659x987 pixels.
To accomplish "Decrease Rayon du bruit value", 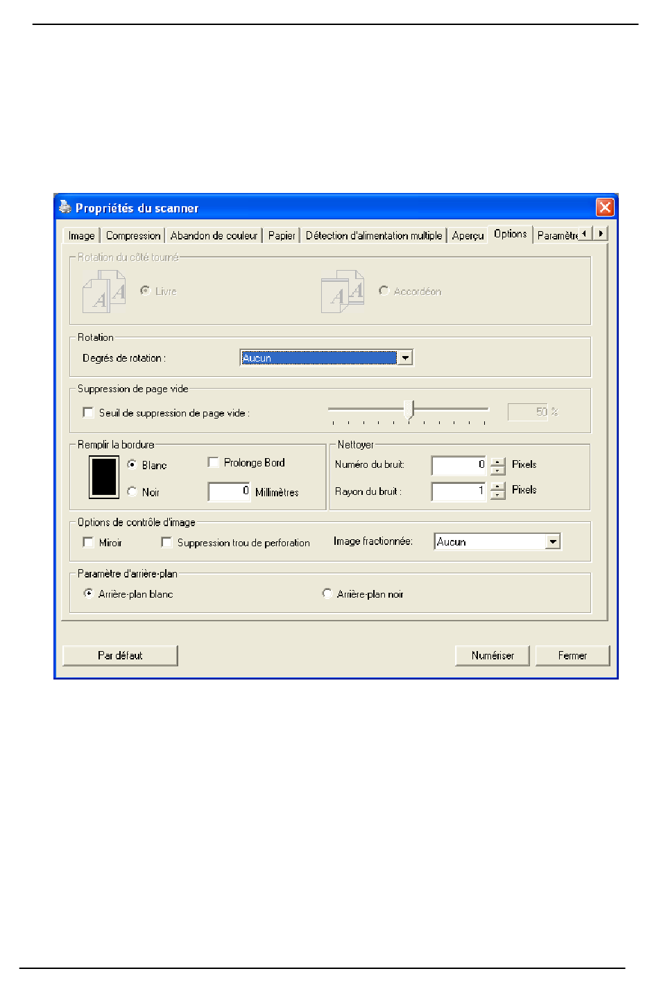I will 498,496.
